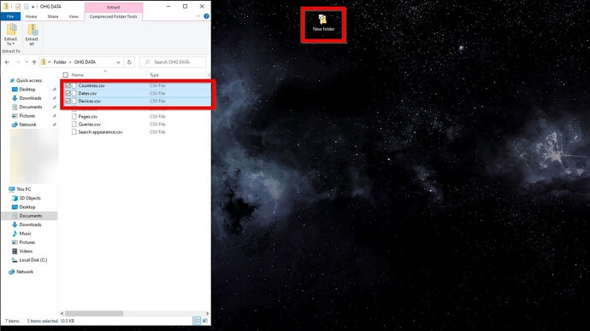Select the Extract contextual tab header
Viewport: 590px width, 331px height.
pyautogui.click(x=113, y=7)
